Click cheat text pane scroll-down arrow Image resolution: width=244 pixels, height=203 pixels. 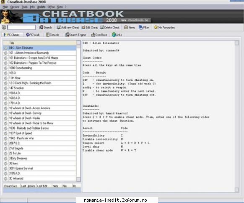(x=237, y=190)
